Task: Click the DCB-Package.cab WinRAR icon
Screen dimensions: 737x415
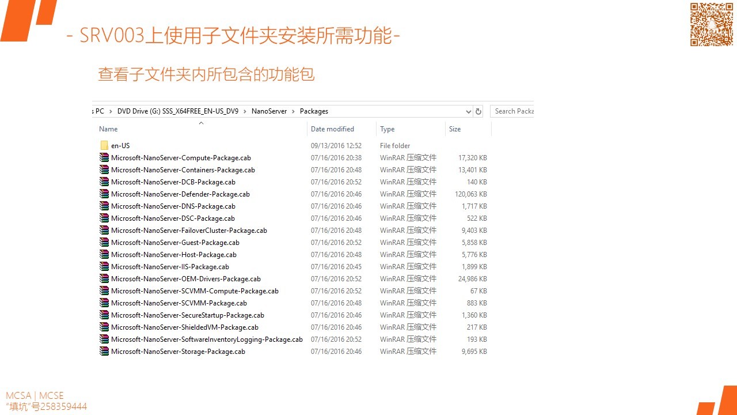Action: (104, 182)
